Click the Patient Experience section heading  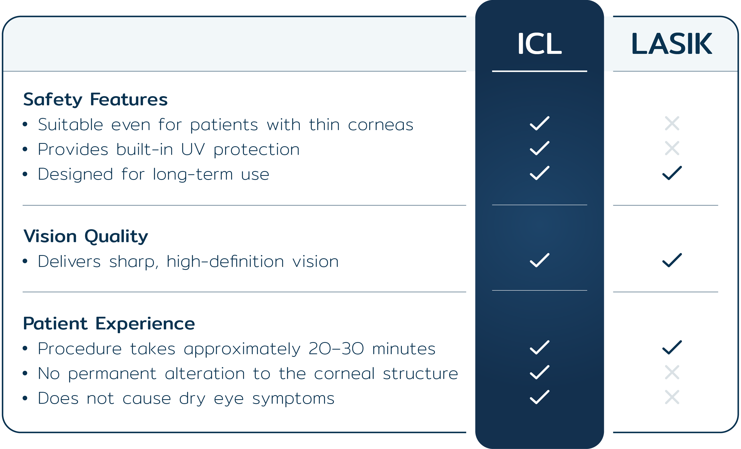coord(109,323)
